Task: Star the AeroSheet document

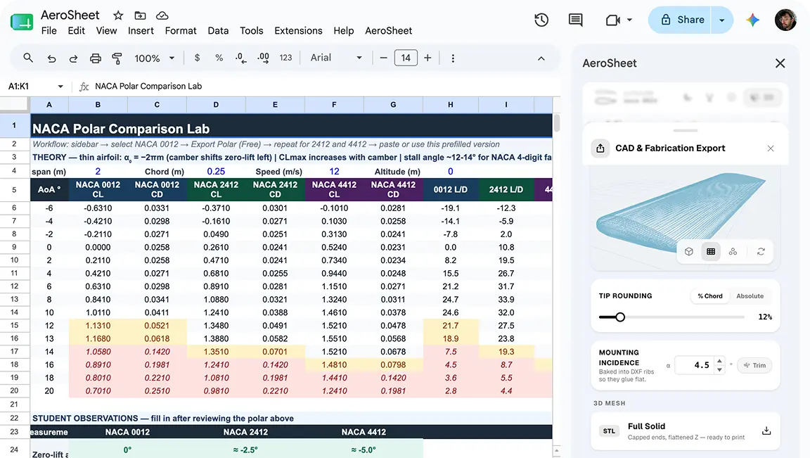Action: click(x=118, y=15)
